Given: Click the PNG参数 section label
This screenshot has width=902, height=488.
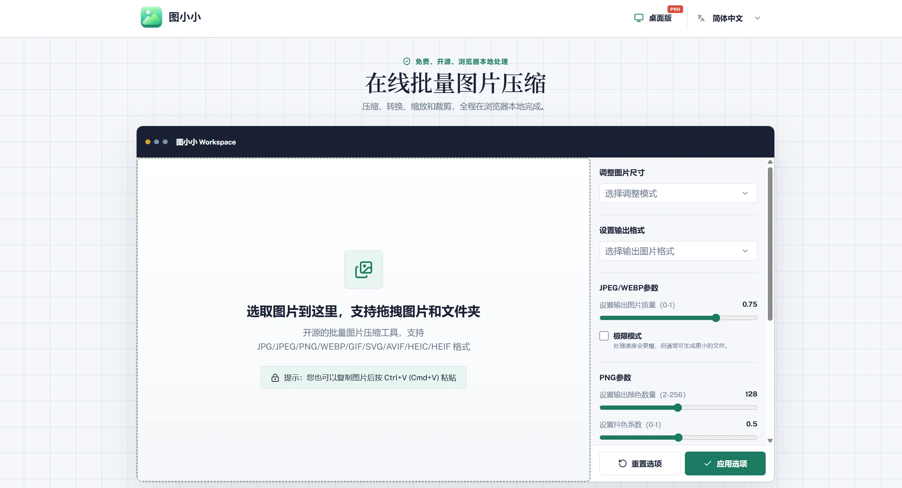Looking at the screenshot, I should click(615, 378).
